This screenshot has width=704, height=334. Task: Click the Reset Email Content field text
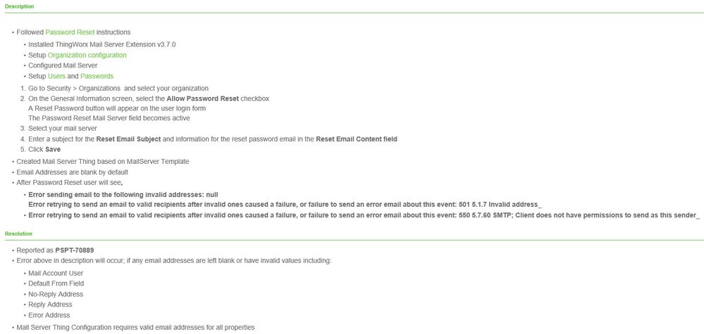[x=357, y=139]
